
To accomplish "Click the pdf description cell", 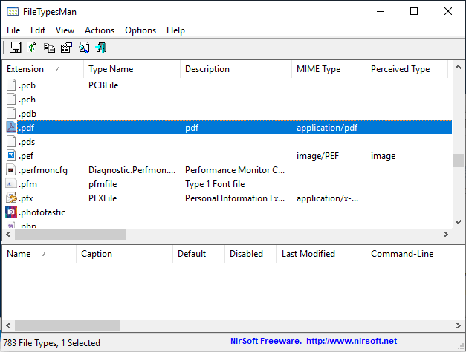I will tap(192, 128).
